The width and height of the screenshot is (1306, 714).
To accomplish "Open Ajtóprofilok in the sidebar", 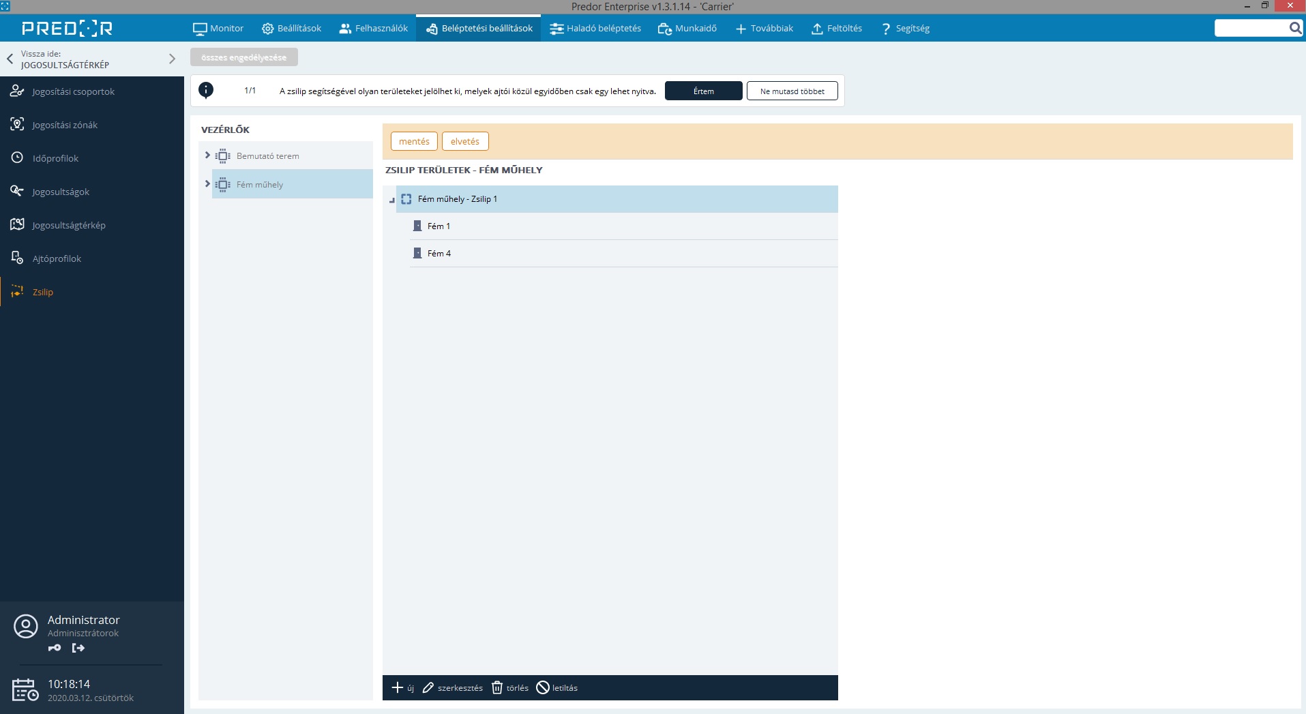I will pyautogui.click(x=57, y=258).
